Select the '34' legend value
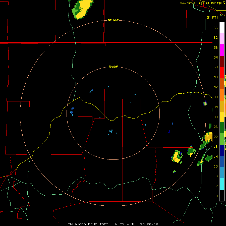Image resolution: width=226 pixels, height=226 pixels. click(x=216, y=107)
